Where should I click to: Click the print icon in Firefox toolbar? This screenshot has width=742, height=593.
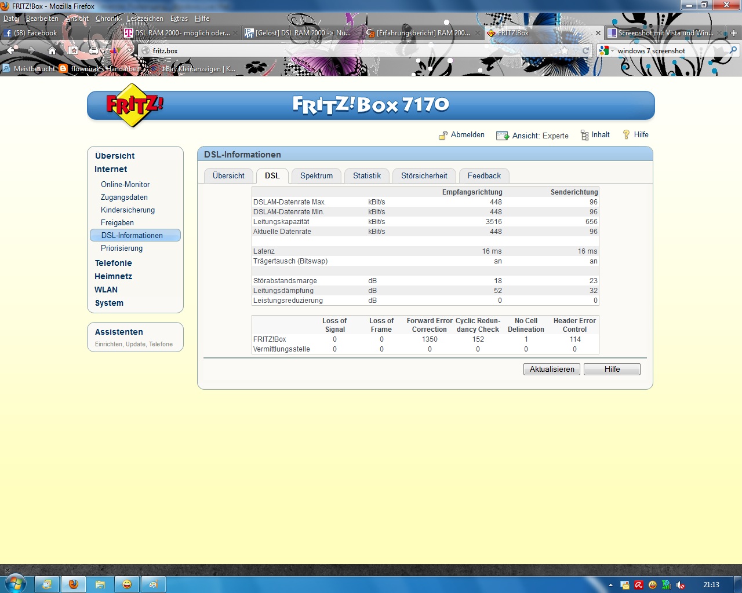[x=93, y=51]
